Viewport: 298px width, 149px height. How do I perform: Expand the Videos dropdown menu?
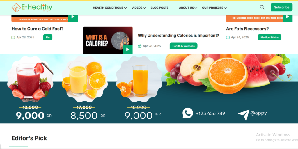[139, 8]
